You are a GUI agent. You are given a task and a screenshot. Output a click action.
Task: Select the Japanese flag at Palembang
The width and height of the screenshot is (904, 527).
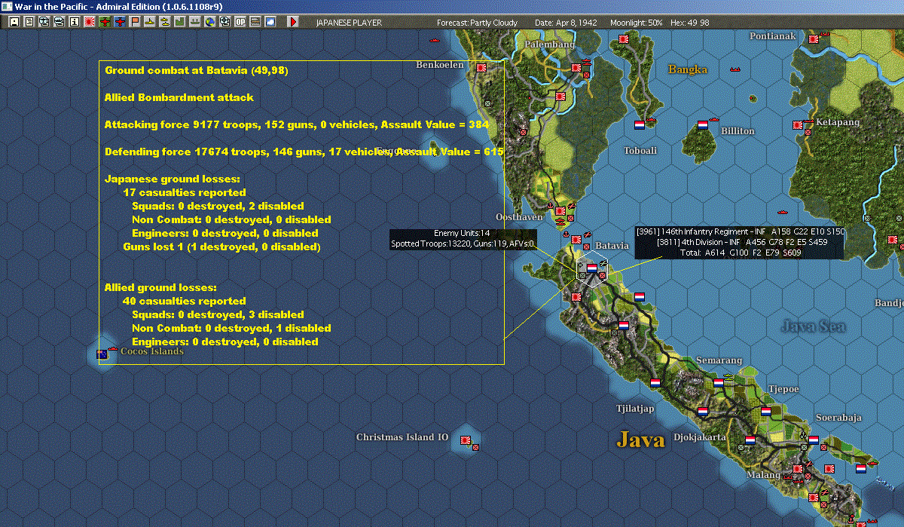coord(576,69)
